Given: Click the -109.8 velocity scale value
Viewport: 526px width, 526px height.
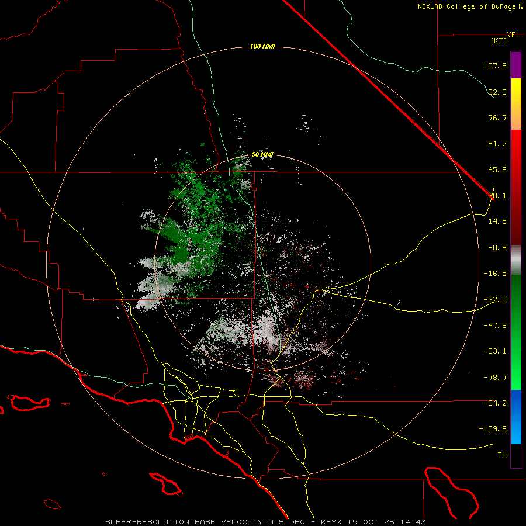Looking at the screenshot, I should (493, 429).
